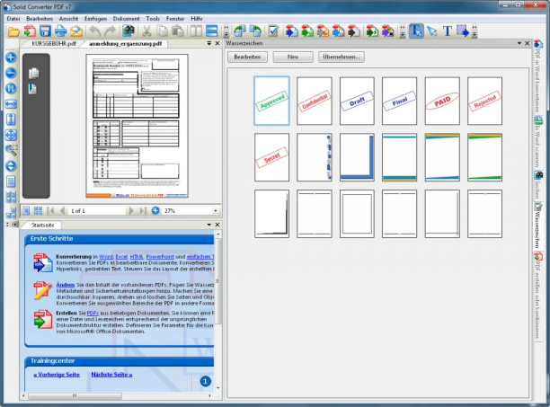The image size is (550, 407).
Task: Select the Approved stamp watermark
Action: [271, 101]
